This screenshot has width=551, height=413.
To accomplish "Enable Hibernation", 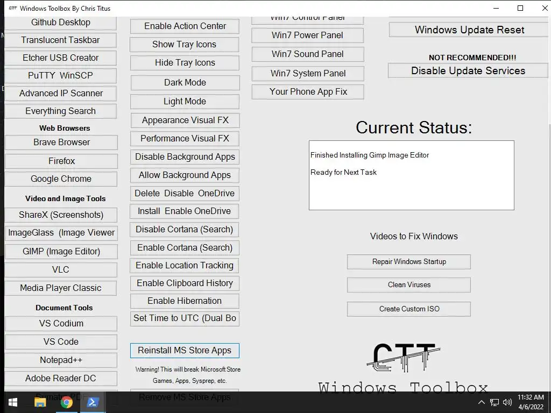I will coord(185,301).
